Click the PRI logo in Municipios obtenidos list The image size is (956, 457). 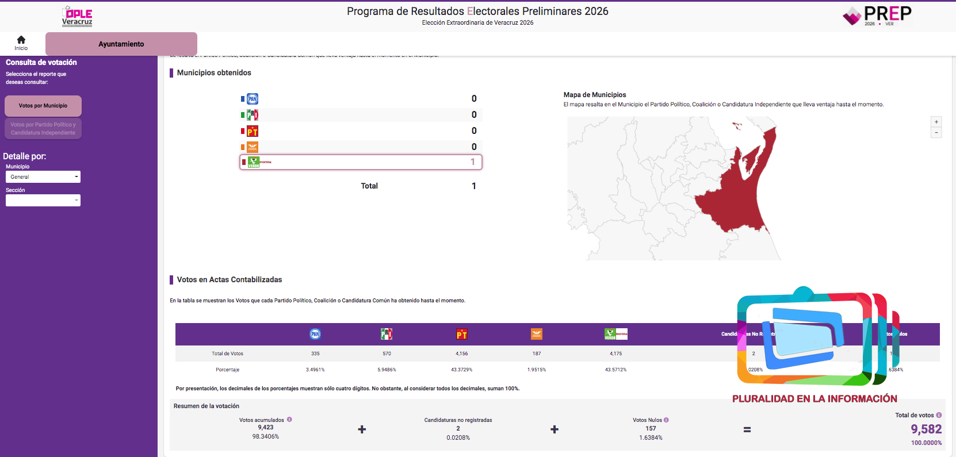253,115
